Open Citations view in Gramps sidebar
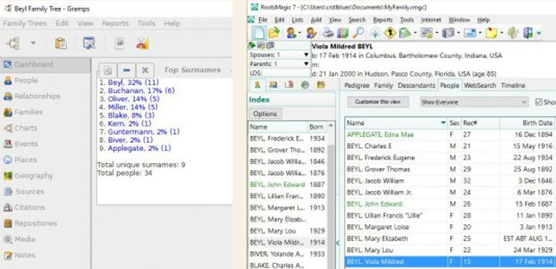556x269 pixels. pyautogui.click(x=45, y=207)
